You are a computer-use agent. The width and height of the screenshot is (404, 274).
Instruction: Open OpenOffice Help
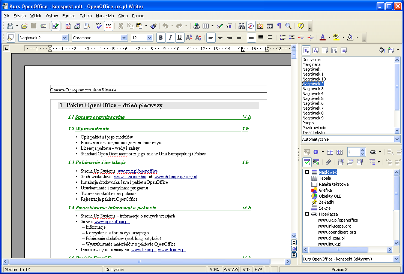(x=301, y=26)
